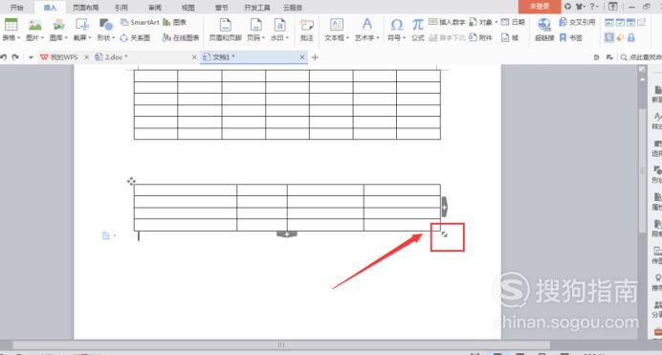This screenshot has width=662, height=355.
Task: Open the 审阅 Review tab
Action: coord(155,8)
